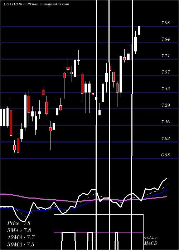This screenshot has height=250, width=179.
Task: Click the 7.57 price axis label
Action: point(165,72)
